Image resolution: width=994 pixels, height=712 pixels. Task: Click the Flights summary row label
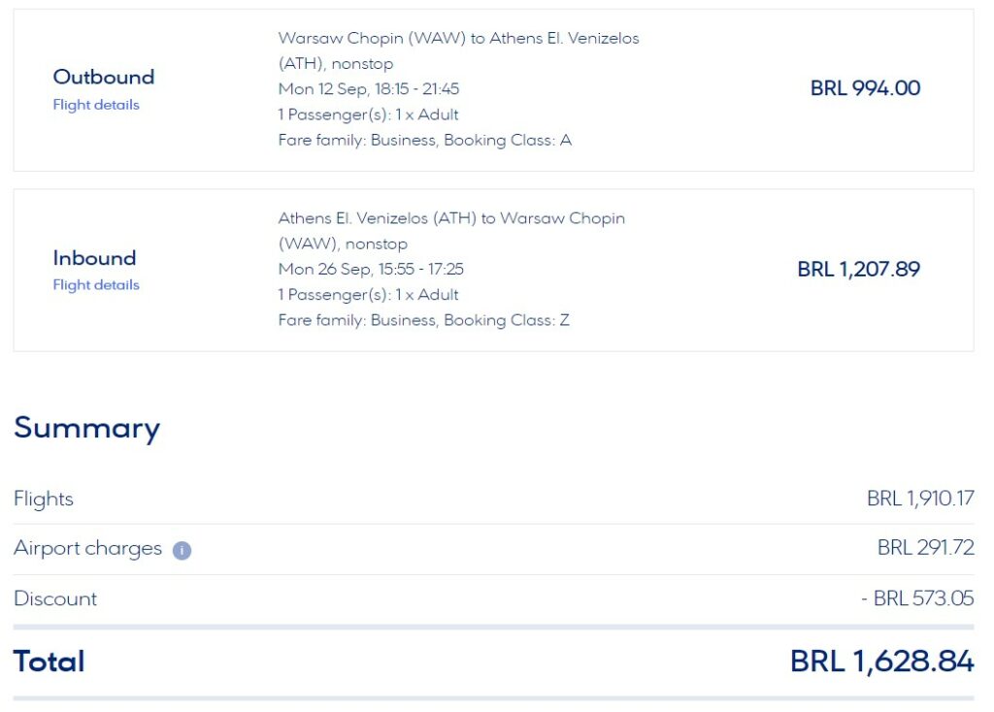coord(43,500)
